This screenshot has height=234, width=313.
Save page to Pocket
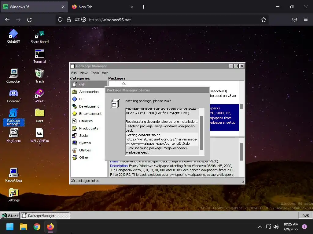294,20
